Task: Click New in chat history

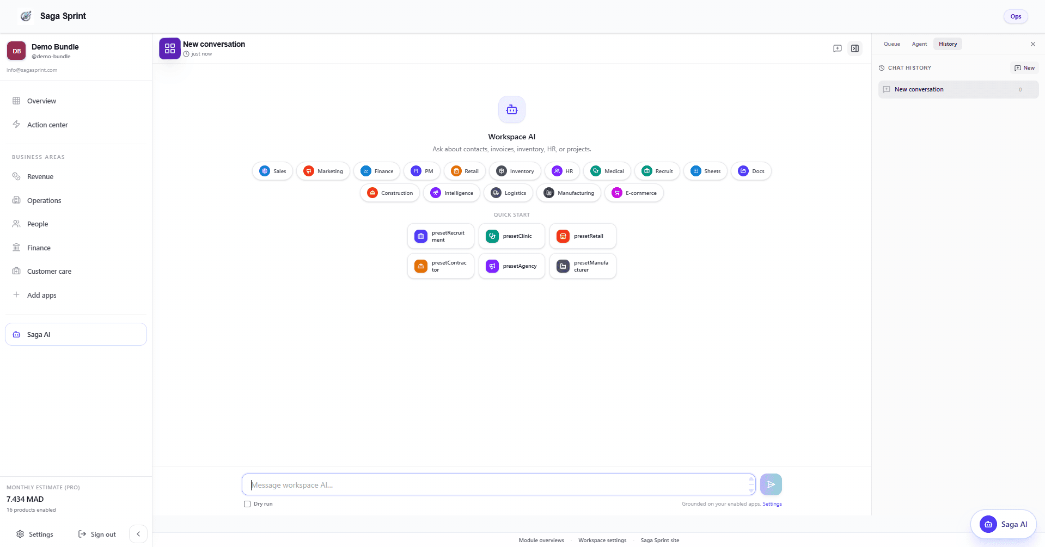Action: (x=1024, y=68)
